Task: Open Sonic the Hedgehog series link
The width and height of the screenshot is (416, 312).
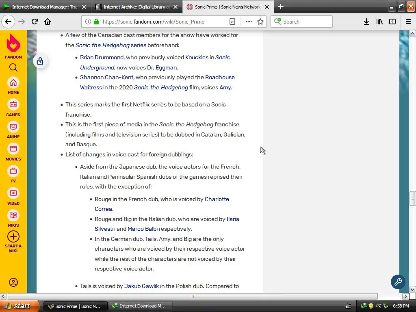Action: pyautogui.click(x=111, y=45)
